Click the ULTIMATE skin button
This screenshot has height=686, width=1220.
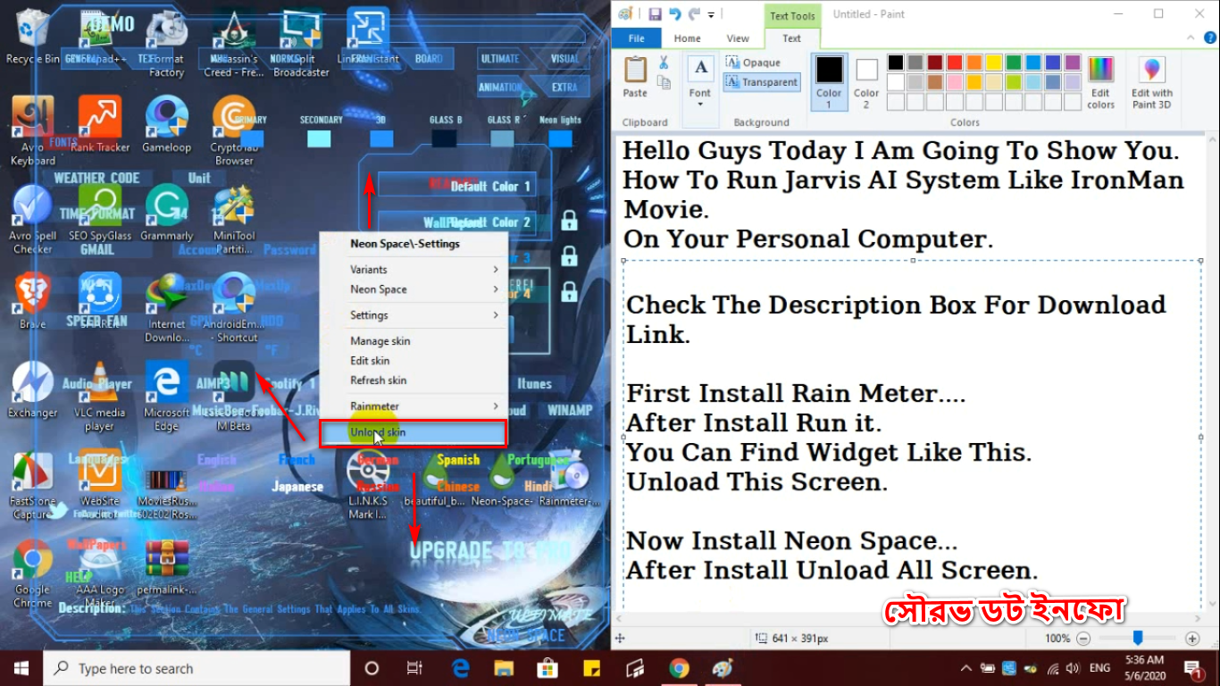click(x=500, y=59)
